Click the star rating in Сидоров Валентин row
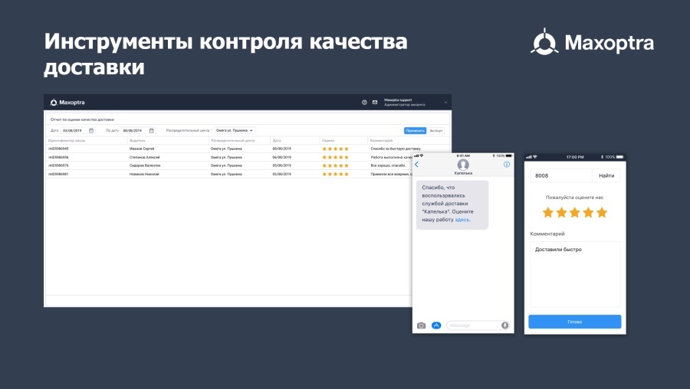The height and width of the screenshot is (389, 690). [x=335, y=165]
